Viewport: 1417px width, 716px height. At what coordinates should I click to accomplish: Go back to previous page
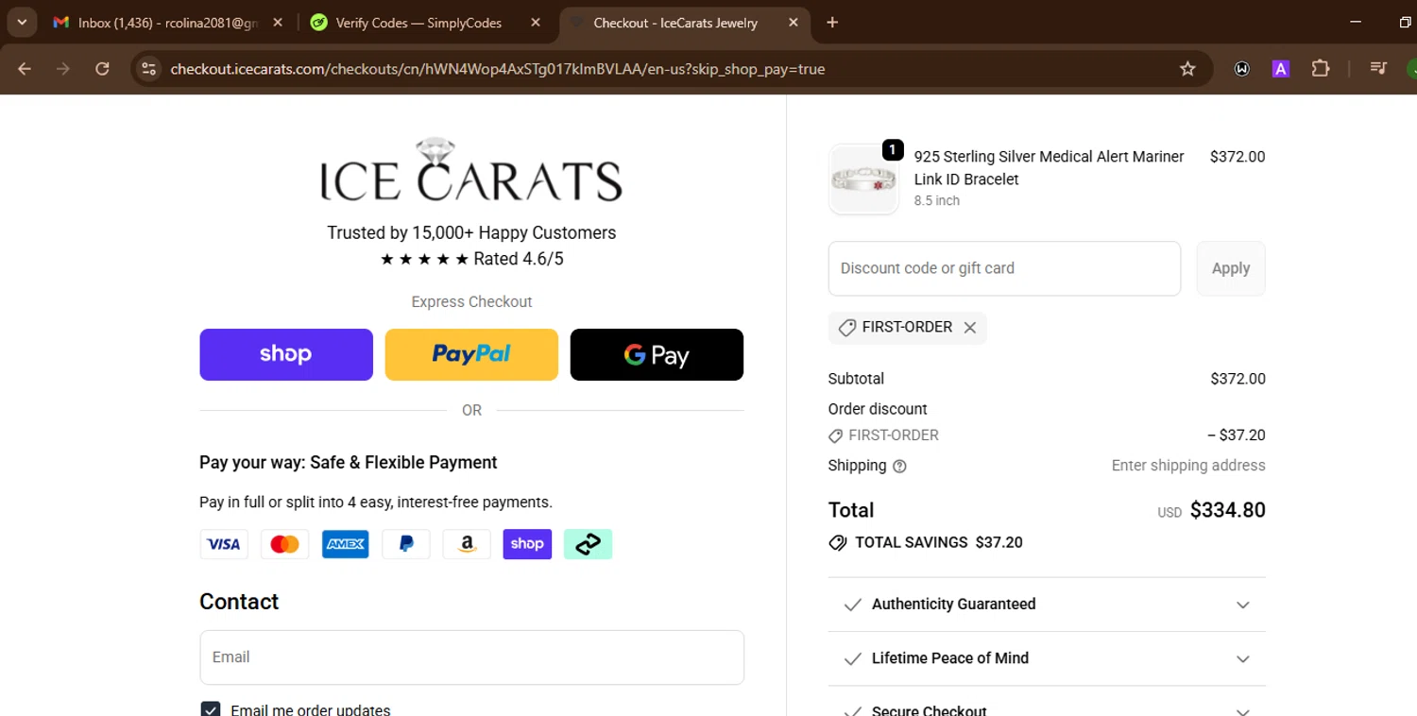(25, 69)
